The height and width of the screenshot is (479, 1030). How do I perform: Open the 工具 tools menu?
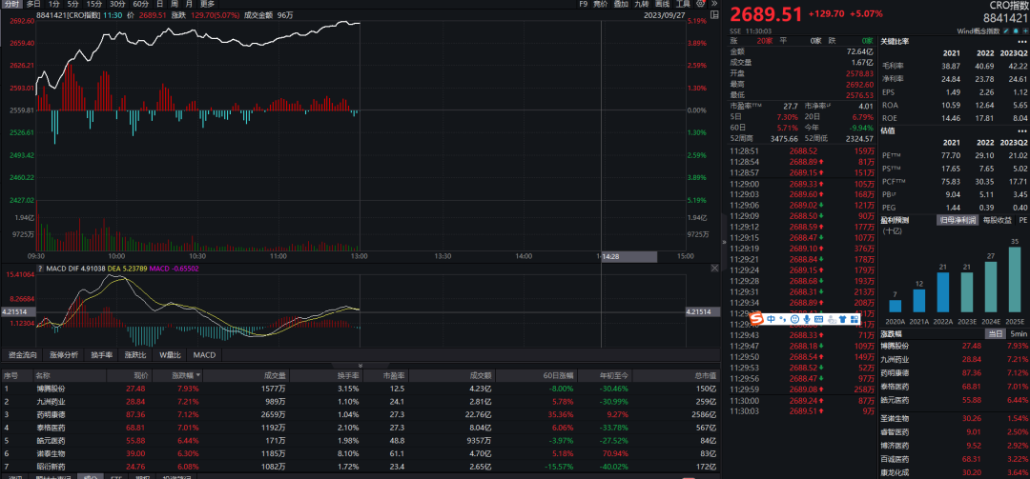coord(683,4)
